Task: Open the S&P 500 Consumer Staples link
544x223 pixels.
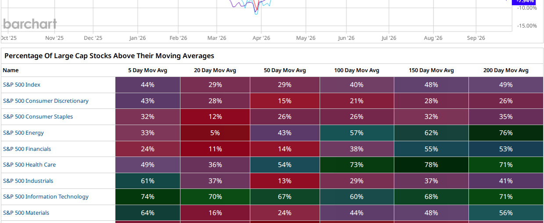Action: (38, 117)
